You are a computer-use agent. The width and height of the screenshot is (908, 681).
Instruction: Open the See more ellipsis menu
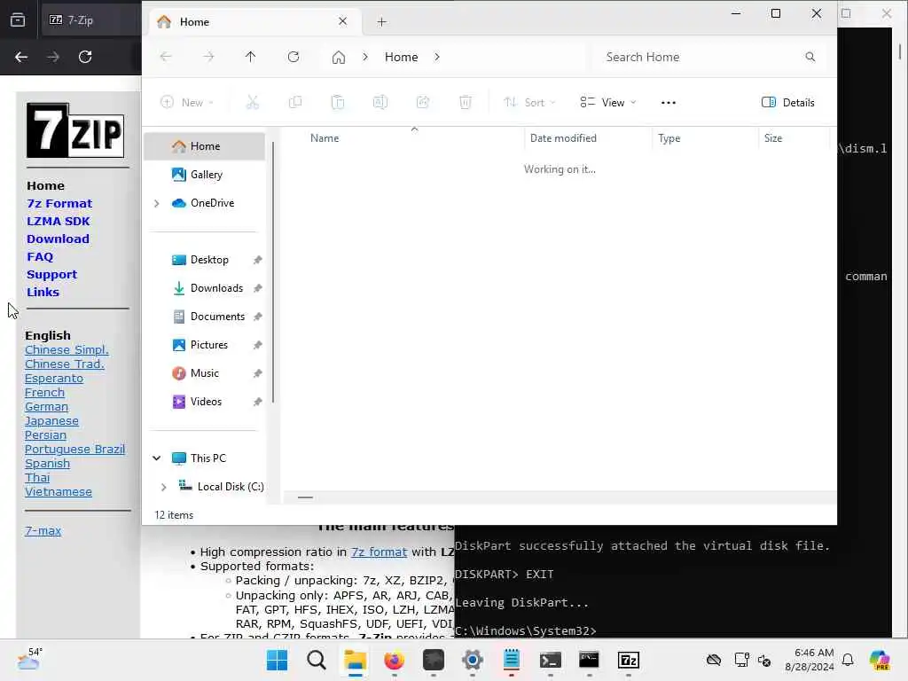click(669, 103)
